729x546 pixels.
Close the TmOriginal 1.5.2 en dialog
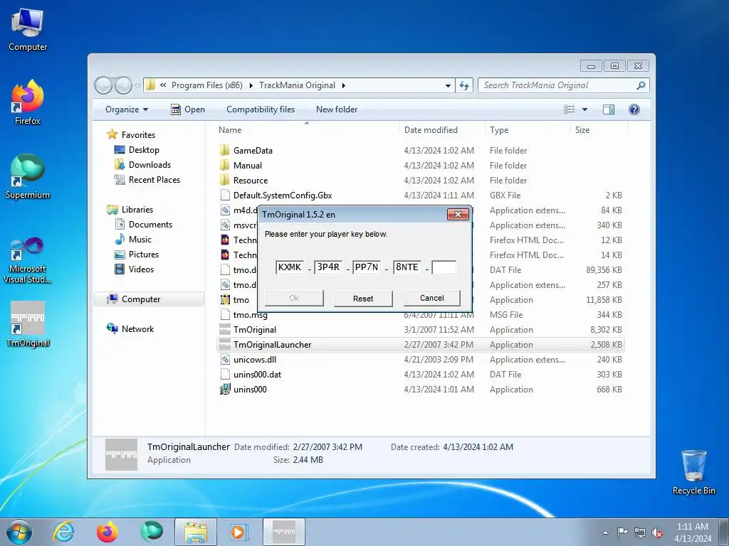point(458,214)
